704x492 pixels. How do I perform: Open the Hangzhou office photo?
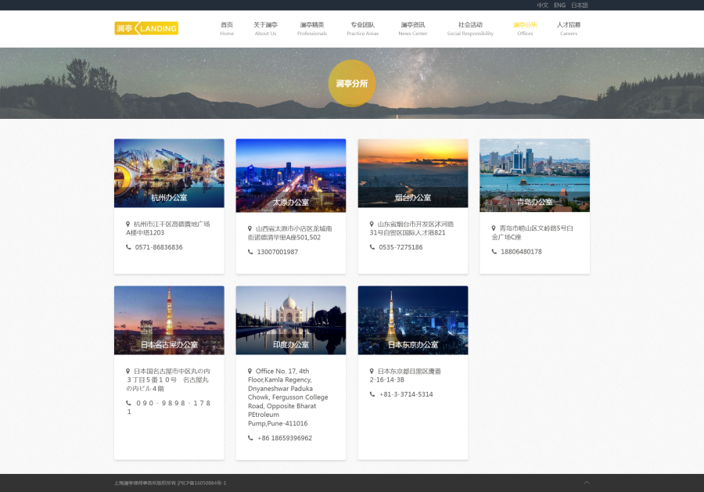pyautogui.click(x=169, y=173)
